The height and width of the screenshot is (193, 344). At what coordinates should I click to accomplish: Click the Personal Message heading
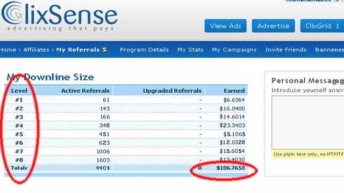coord(307,81)
